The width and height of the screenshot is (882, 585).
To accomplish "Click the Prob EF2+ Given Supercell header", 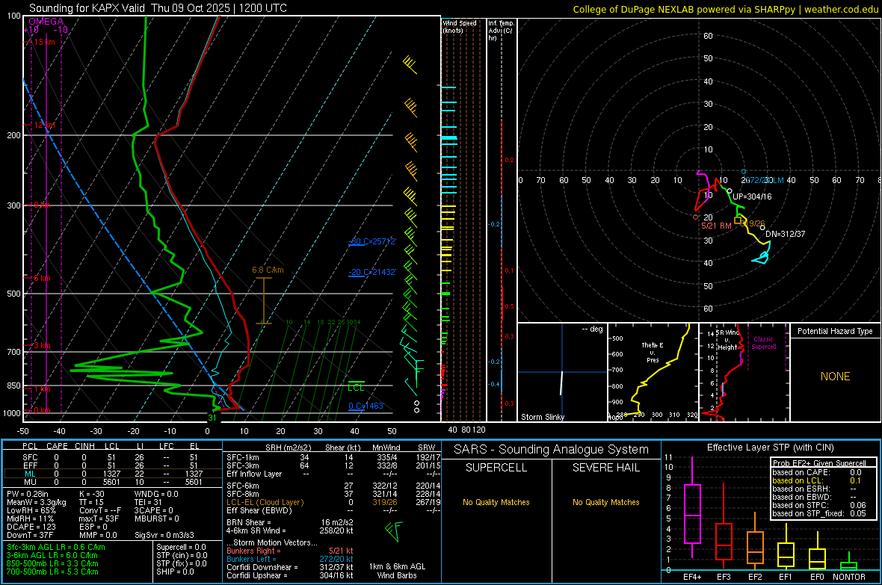I will 819,463.
